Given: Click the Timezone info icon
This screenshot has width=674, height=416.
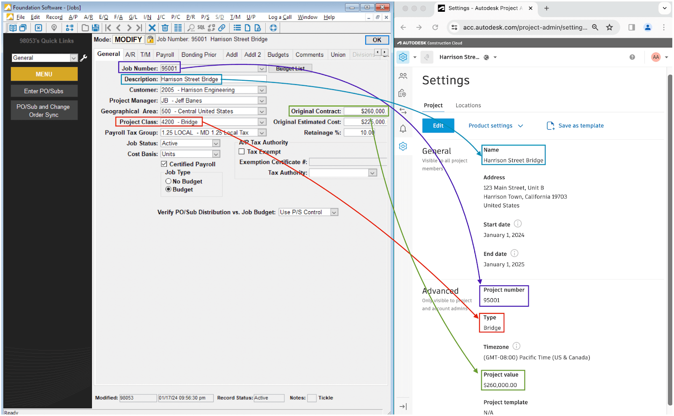Looking at the screenshot, I should [x=516, y=346].
